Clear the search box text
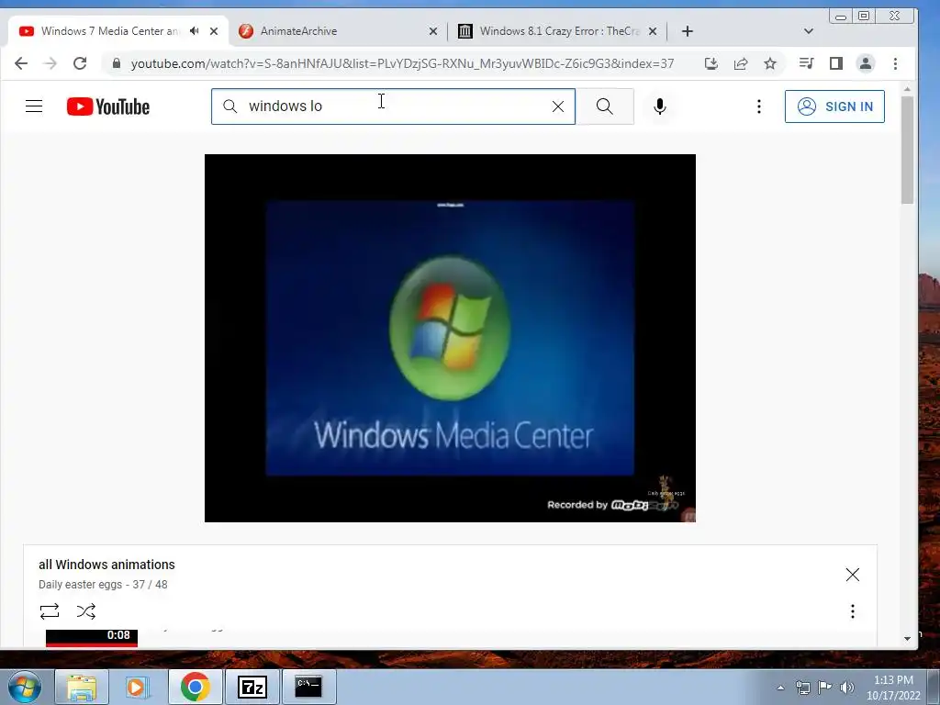The height and width of the screenshot is (705, 940). 557,106
